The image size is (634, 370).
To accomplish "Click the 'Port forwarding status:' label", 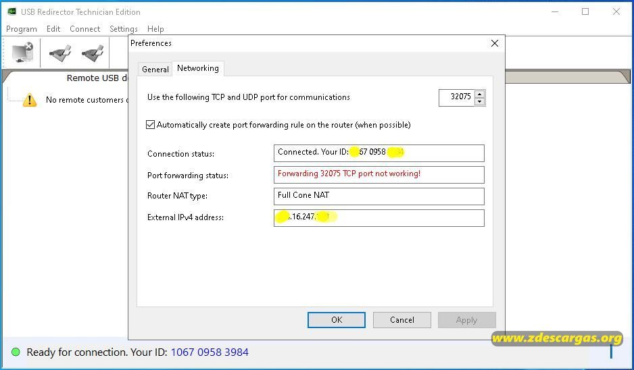I will [188, 176].
